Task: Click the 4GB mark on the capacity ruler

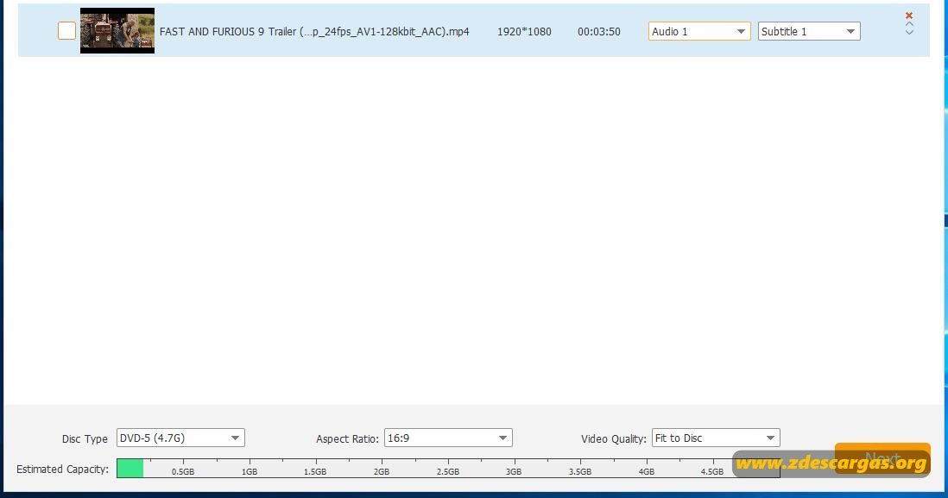Action: click(x=647, y=471)
